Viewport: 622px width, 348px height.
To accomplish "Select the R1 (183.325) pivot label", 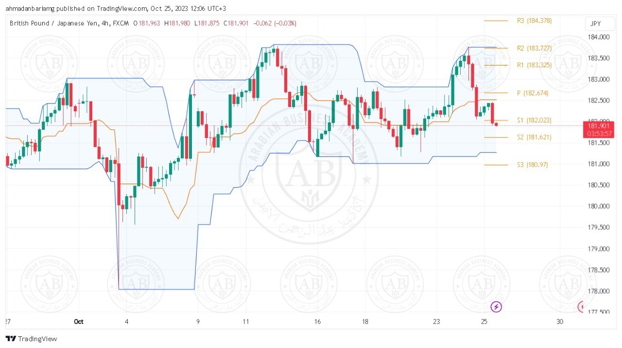I will (534, 65).
